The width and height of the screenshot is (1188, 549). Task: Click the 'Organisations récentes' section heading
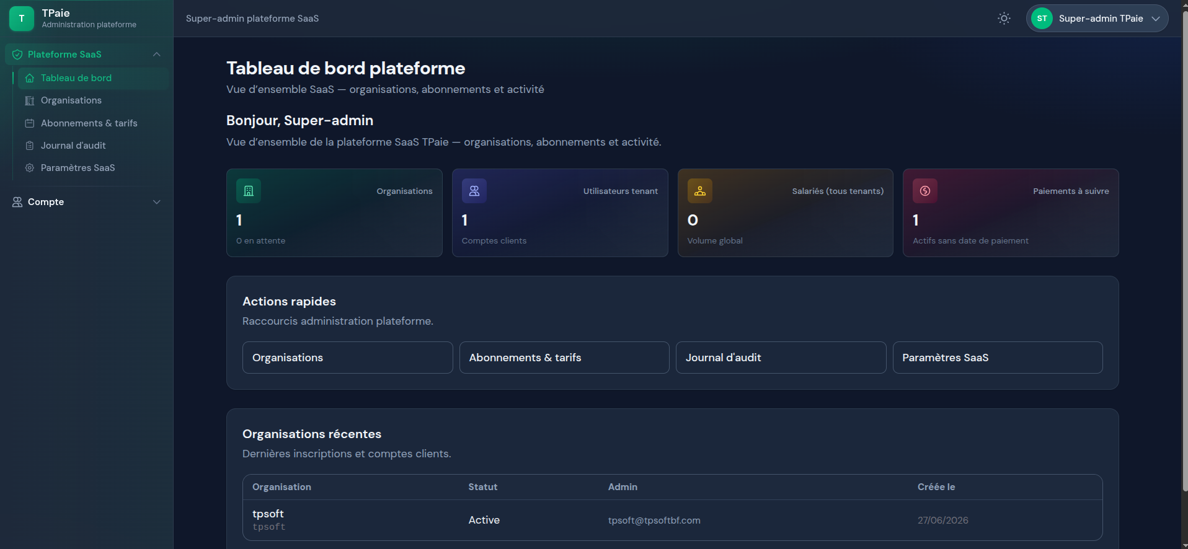(x=312, y=434)
